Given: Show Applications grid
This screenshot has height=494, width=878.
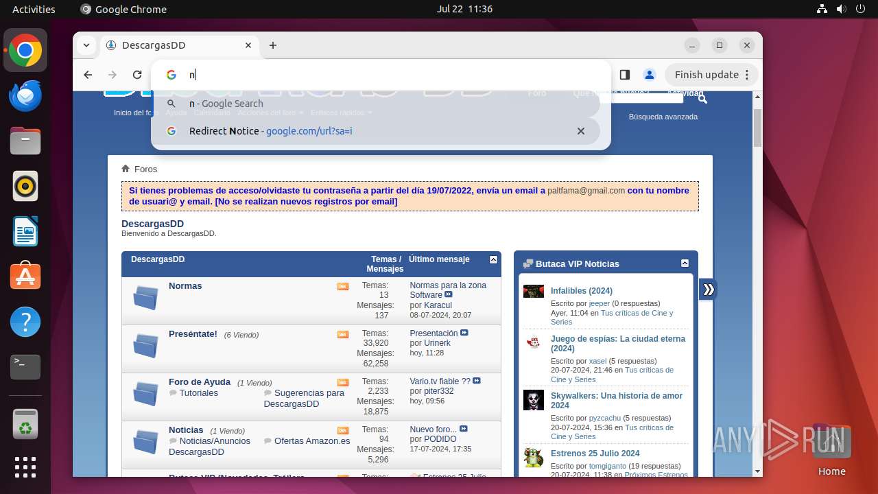Looking at the screenshot, I should point(25,467).
